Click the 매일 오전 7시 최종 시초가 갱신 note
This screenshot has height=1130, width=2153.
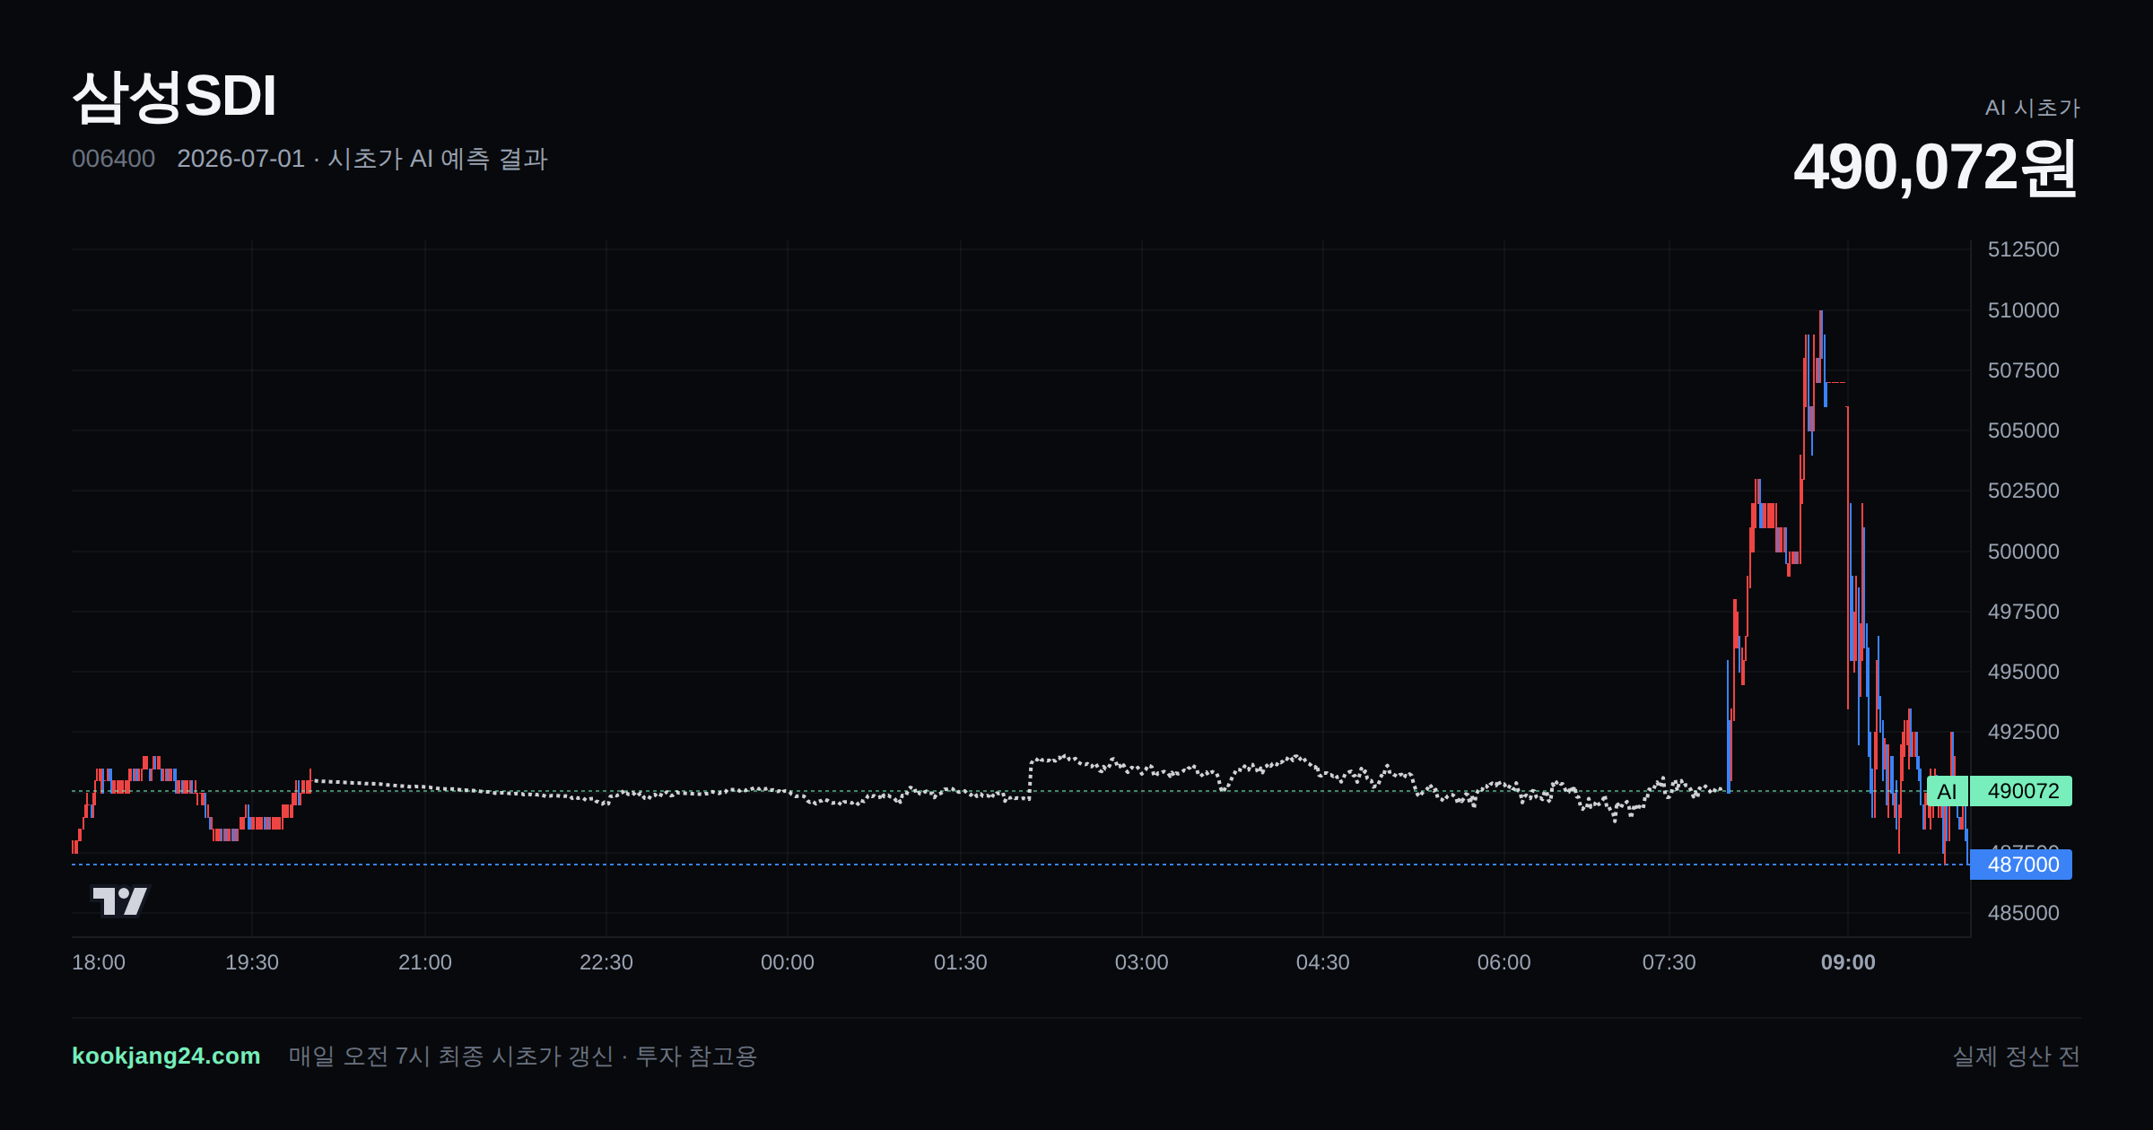click(451, 1056)
